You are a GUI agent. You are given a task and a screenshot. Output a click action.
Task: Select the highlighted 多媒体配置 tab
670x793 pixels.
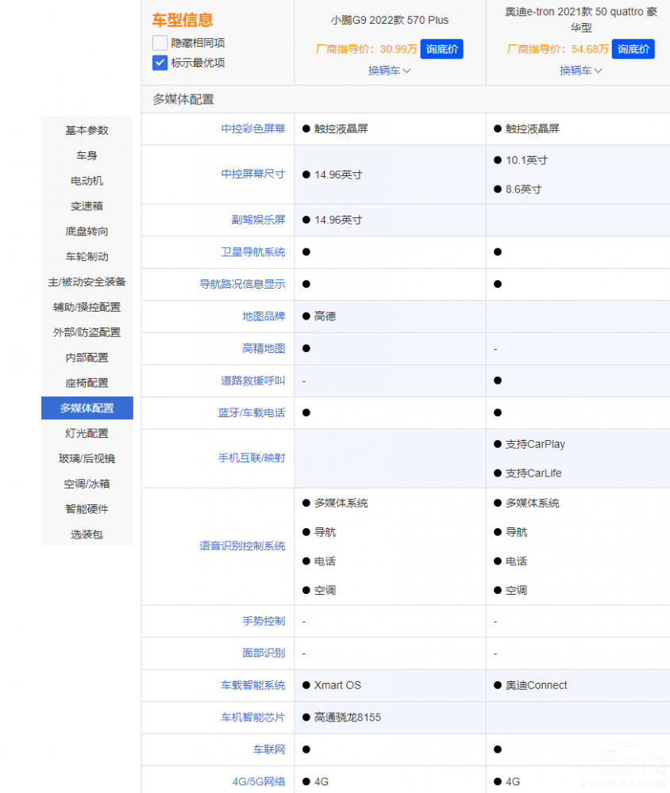(87, 408)
